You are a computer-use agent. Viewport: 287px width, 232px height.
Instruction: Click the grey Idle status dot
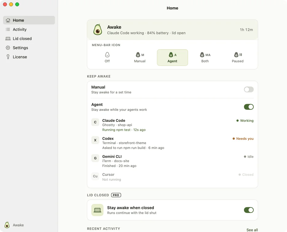pos(245,157)
